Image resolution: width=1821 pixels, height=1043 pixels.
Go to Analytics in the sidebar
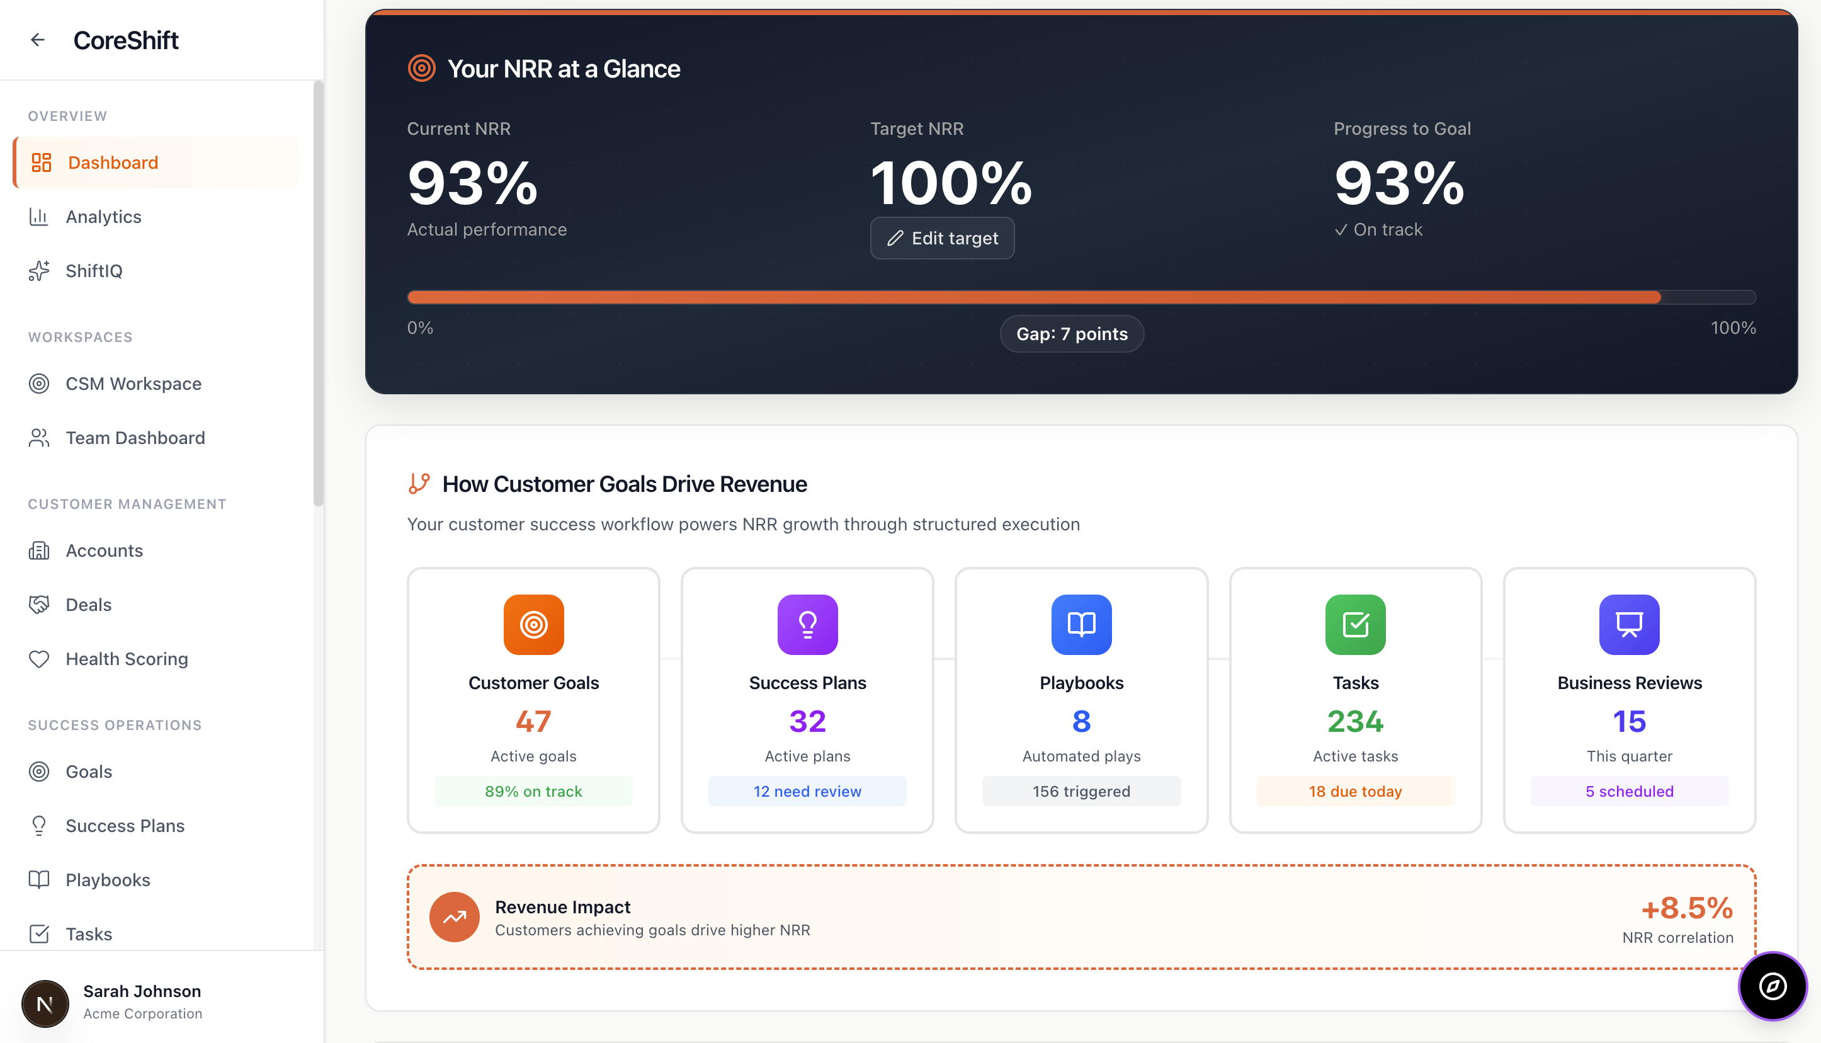(x=103, y=216)
